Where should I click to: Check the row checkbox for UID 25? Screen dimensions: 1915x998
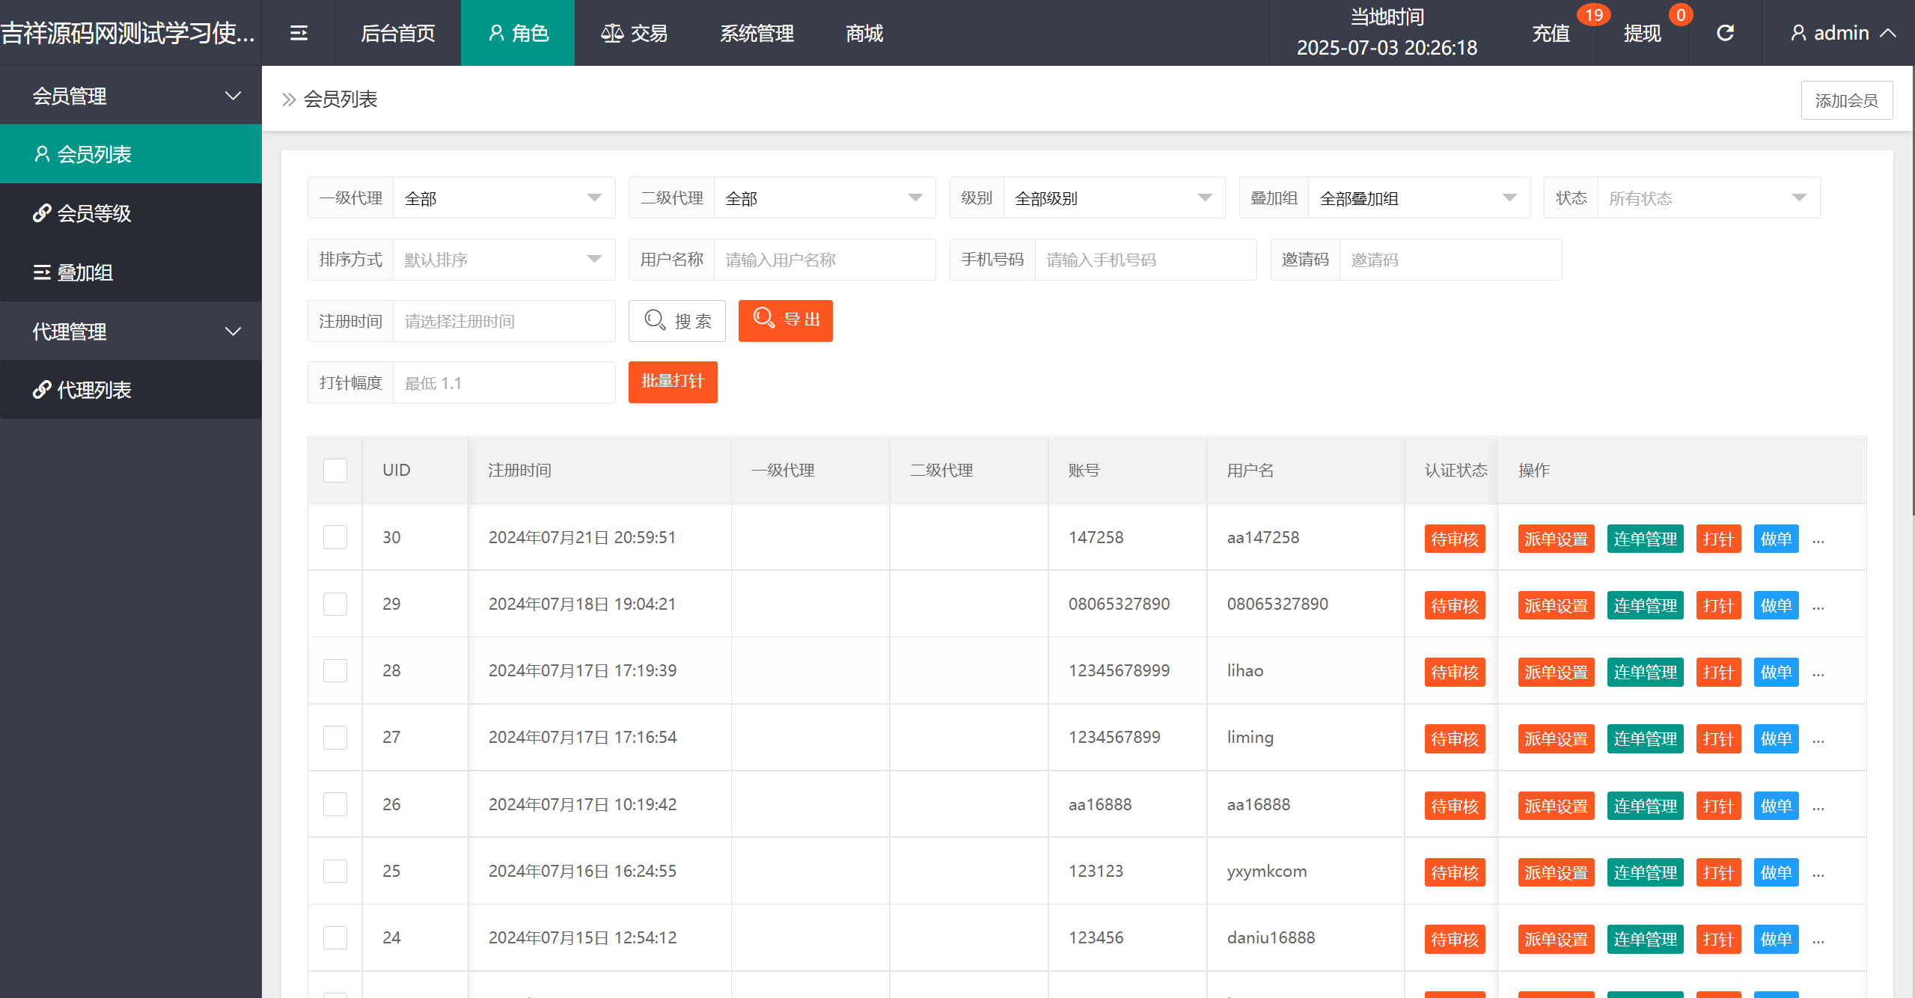click(x=335, y=871)
